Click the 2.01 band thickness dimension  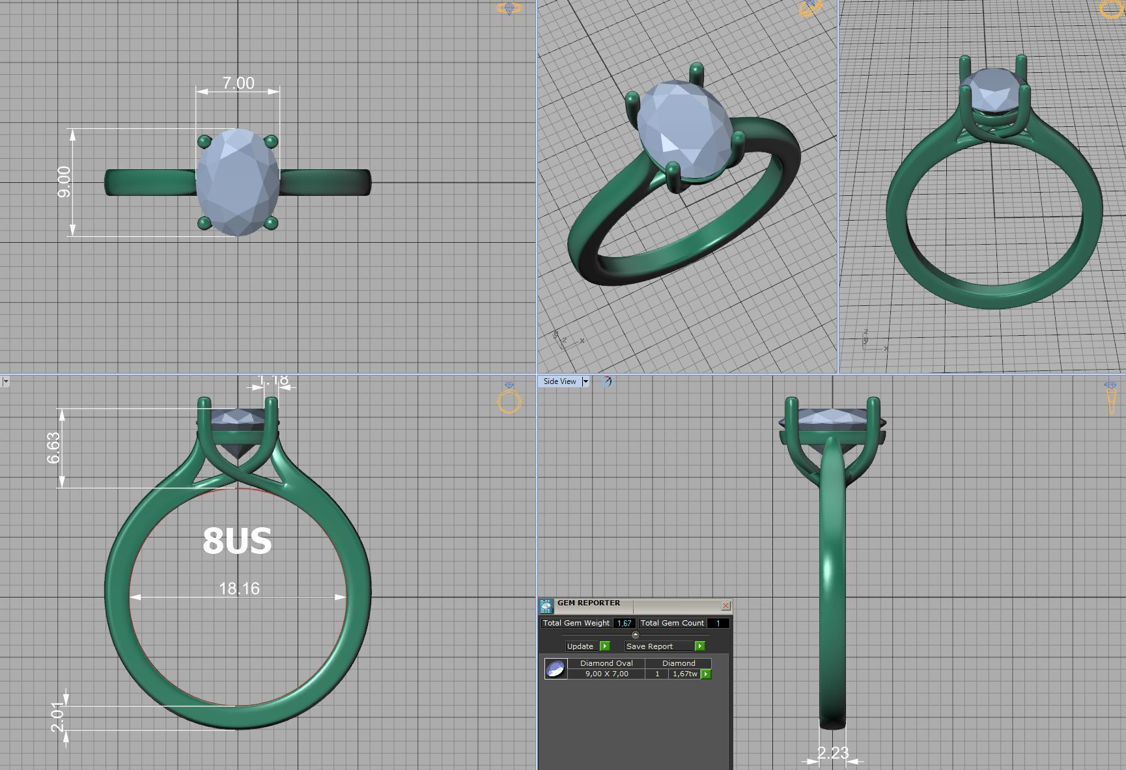57,717
